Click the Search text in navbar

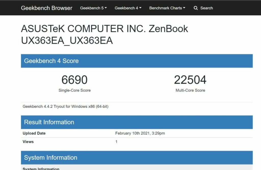tap(206, 8)
